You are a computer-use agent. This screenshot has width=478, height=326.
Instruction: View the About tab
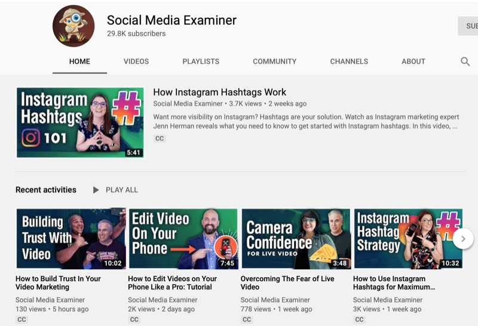pyautogui.click(x=413, y=61)
